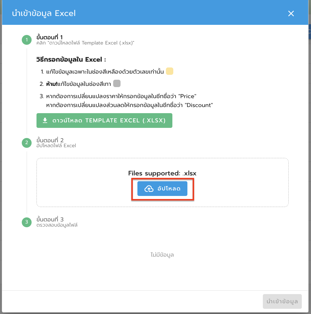
Task: Click the step 3 number circle
Action: point(27,222)
